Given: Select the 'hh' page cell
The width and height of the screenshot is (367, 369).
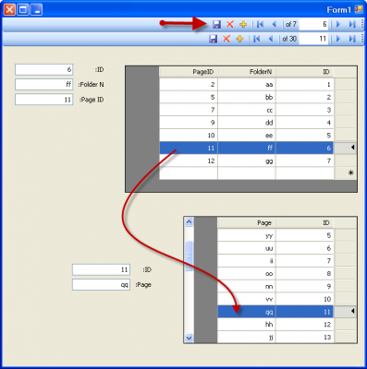Looking at the screenshot, I should point(247,325).
